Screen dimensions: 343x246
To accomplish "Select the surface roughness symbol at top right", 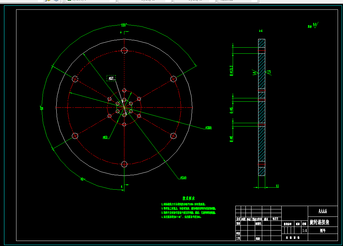I will tap(316, 25).
